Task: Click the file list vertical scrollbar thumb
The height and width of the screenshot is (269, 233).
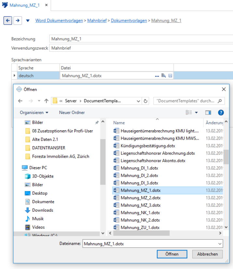Action: pos(226,157)
